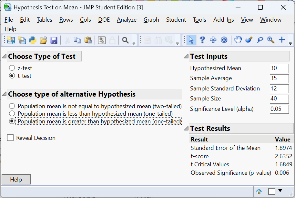Select the Crosshairs plus tool
Viewport: 295px width, 198px height.
tap(282, 40)
